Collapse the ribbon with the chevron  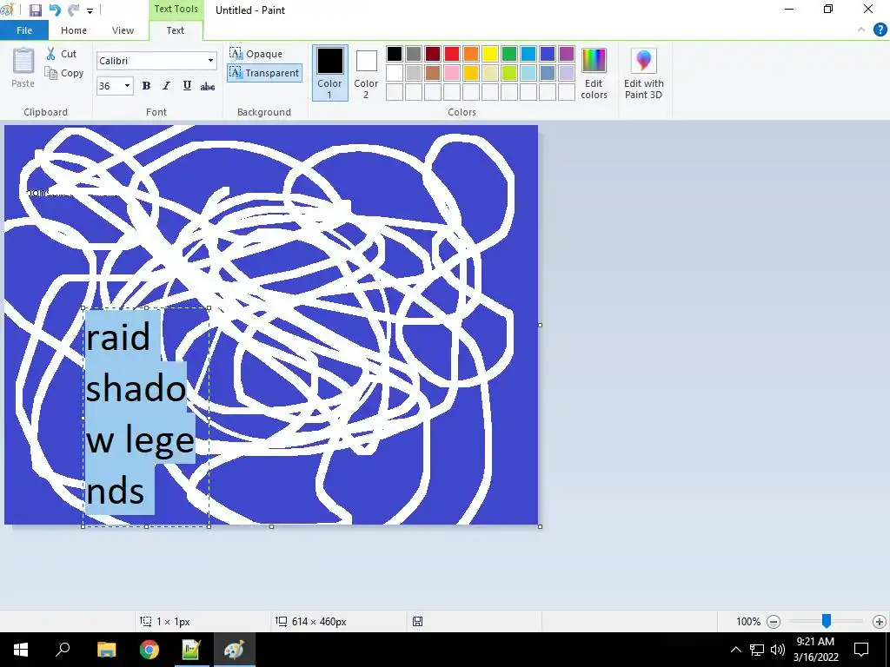coord(861,30)
